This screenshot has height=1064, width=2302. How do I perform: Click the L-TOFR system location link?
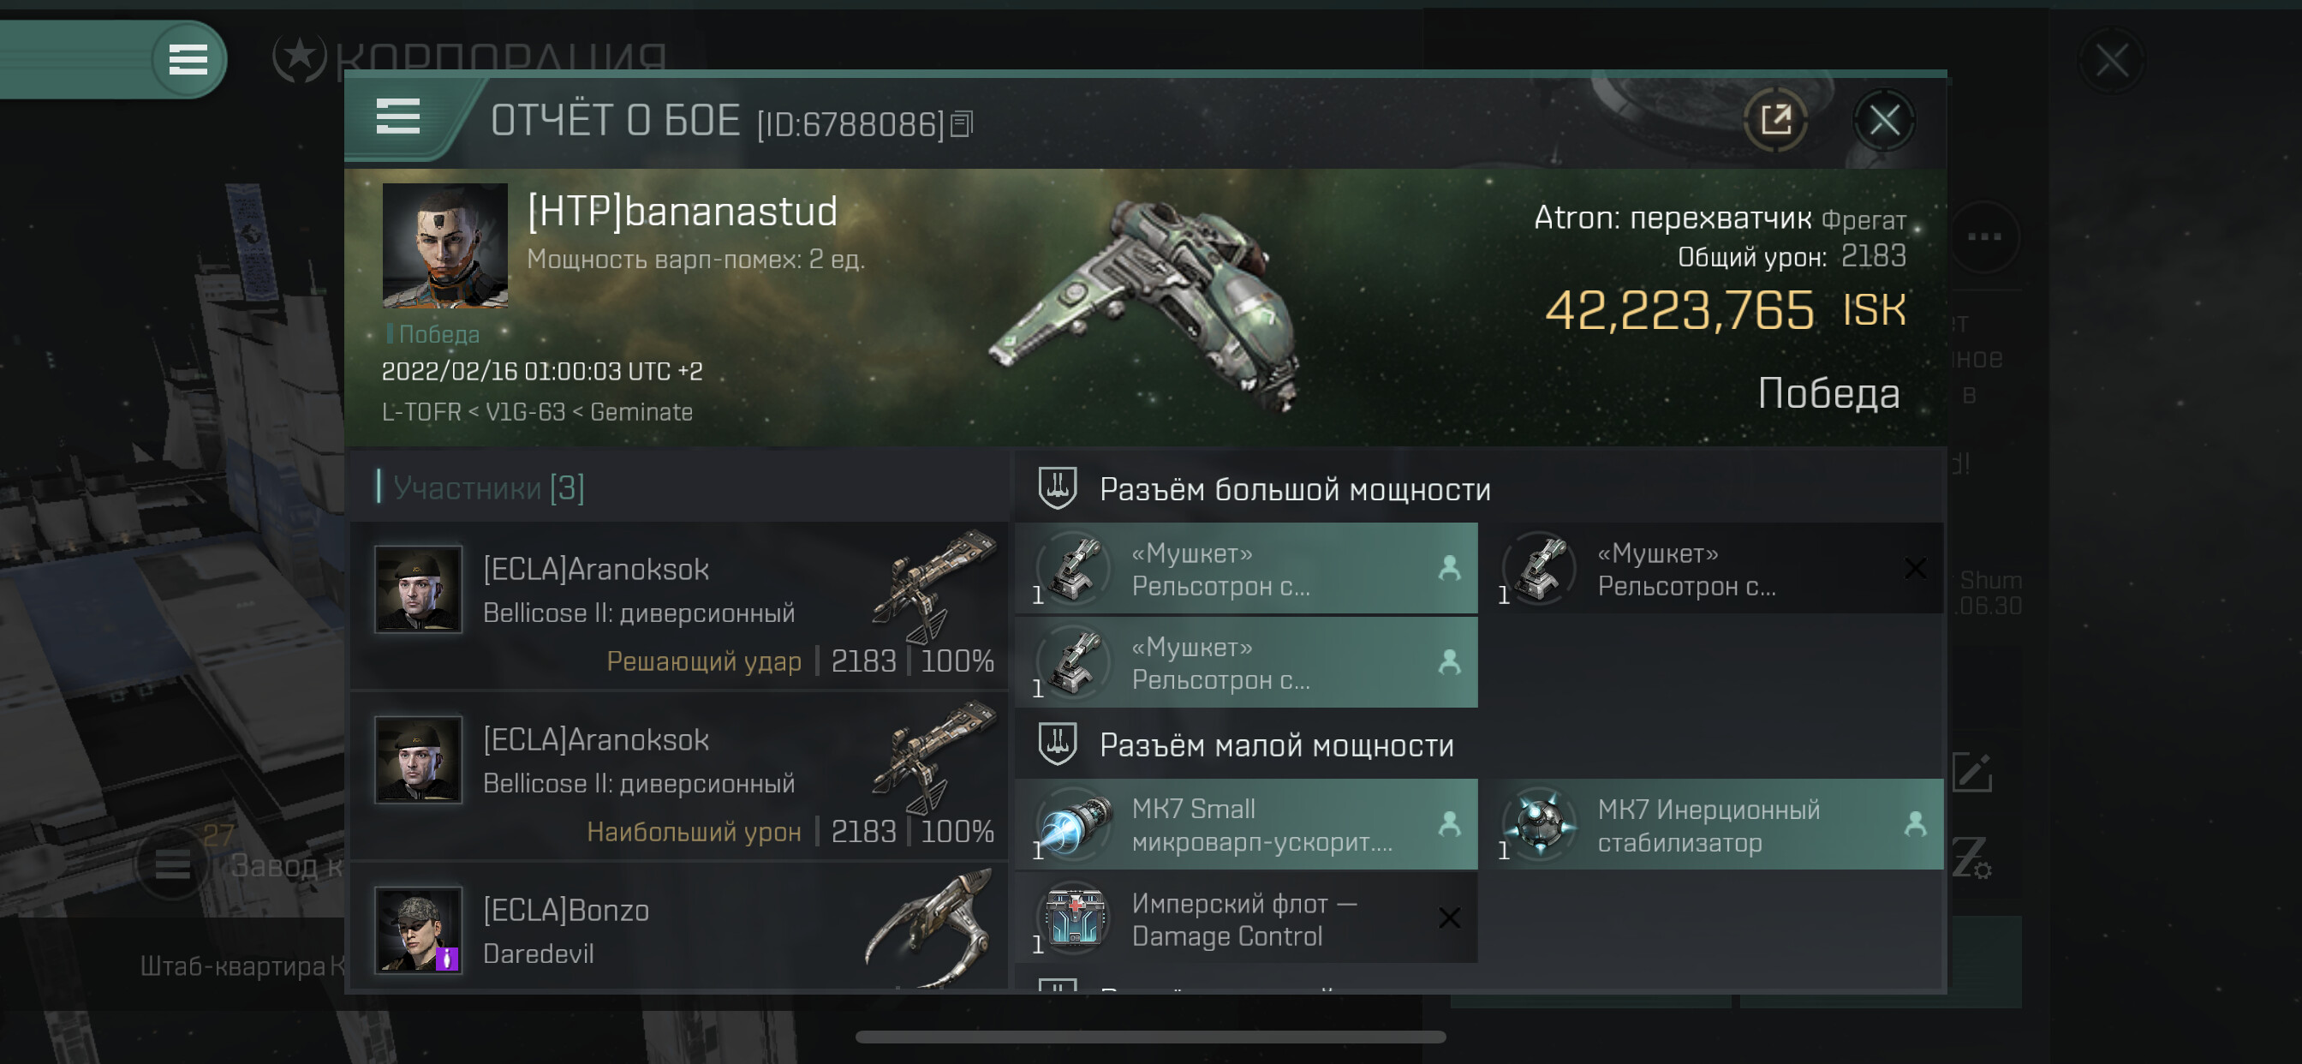(420, 412)
